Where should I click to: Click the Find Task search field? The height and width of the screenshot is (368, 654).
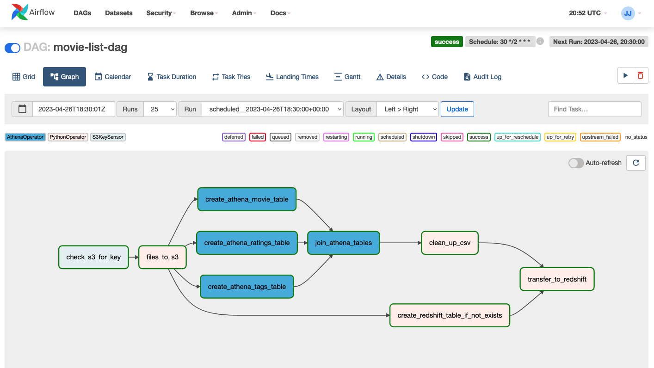tap(594, 109)
